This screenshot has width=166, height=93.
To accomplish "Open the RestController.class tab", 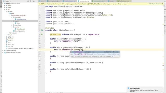I will click(x=124, y=1).
